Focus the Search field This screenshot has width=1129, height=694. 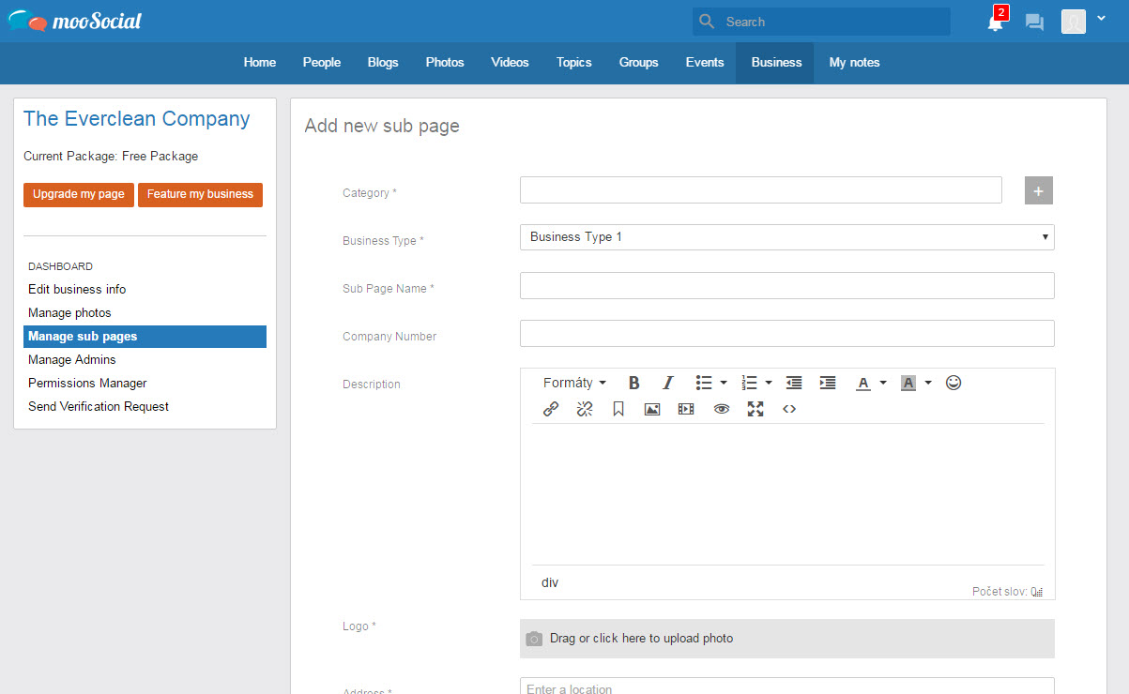tap(821, 22)
